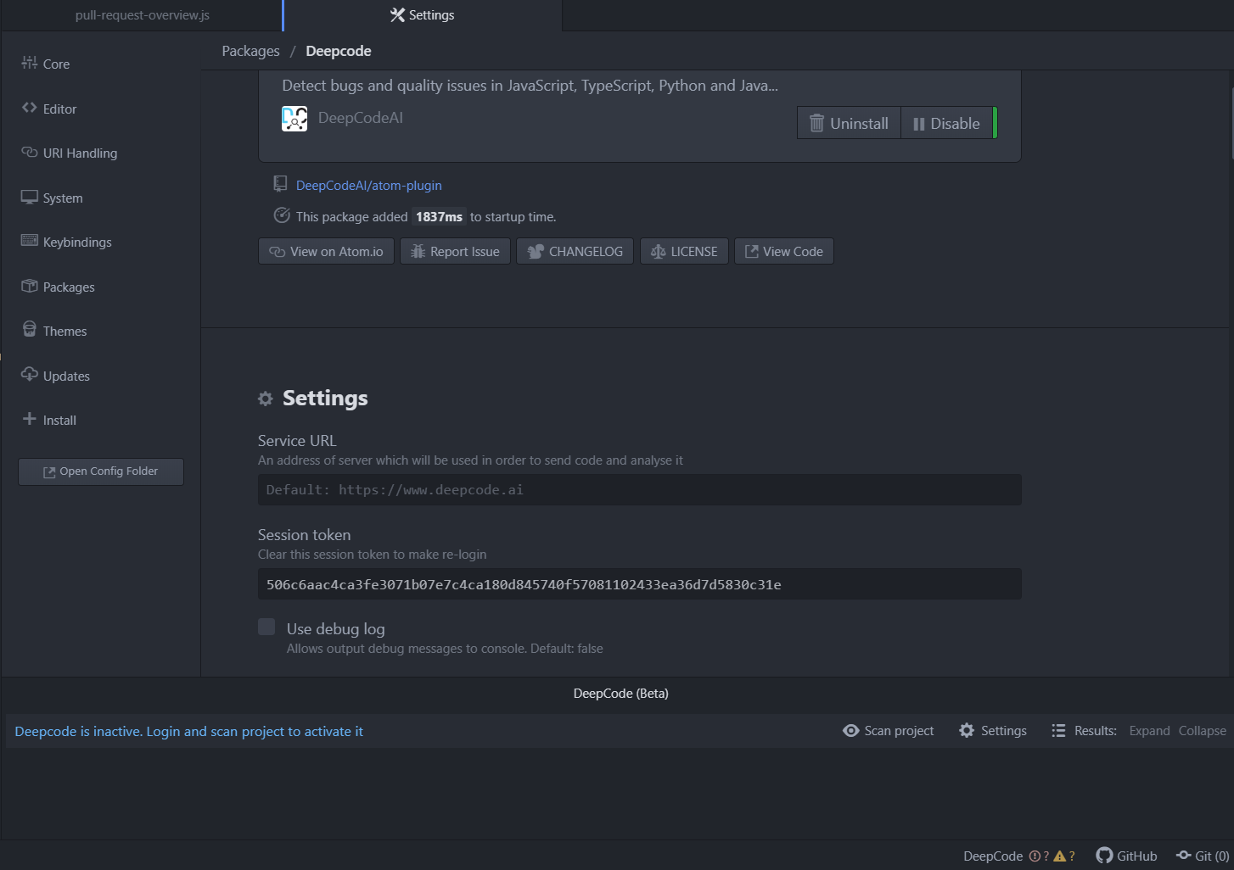
Task: Collapse all DeepCode results
Action: [1202, 731]
